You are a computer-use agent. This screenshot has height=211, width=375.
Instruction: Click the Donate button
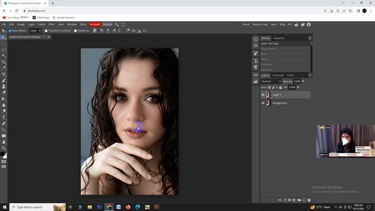click(x=107, y=25)
